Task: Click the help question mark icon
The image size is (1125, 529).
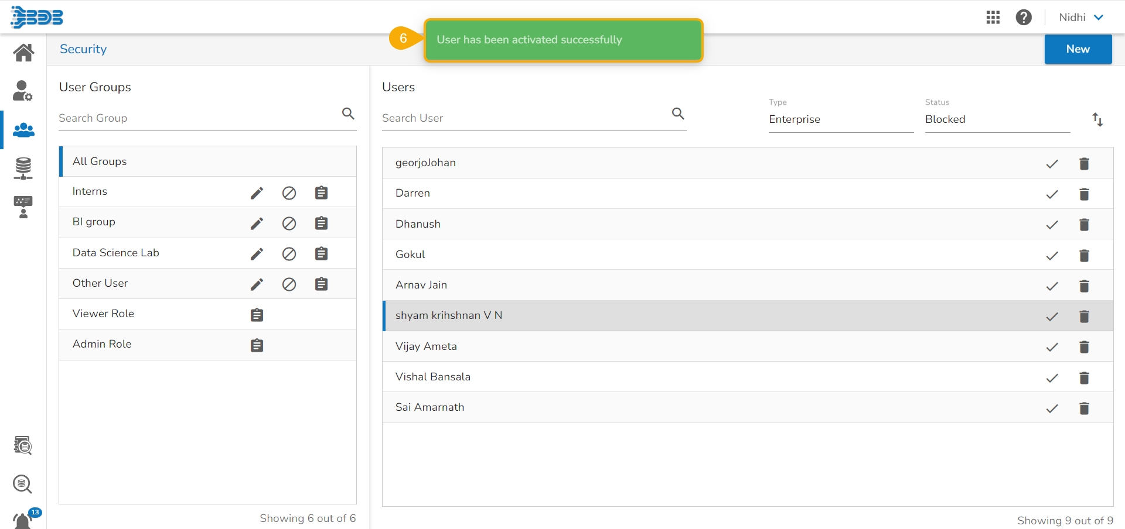Action: pos(1024,18)
